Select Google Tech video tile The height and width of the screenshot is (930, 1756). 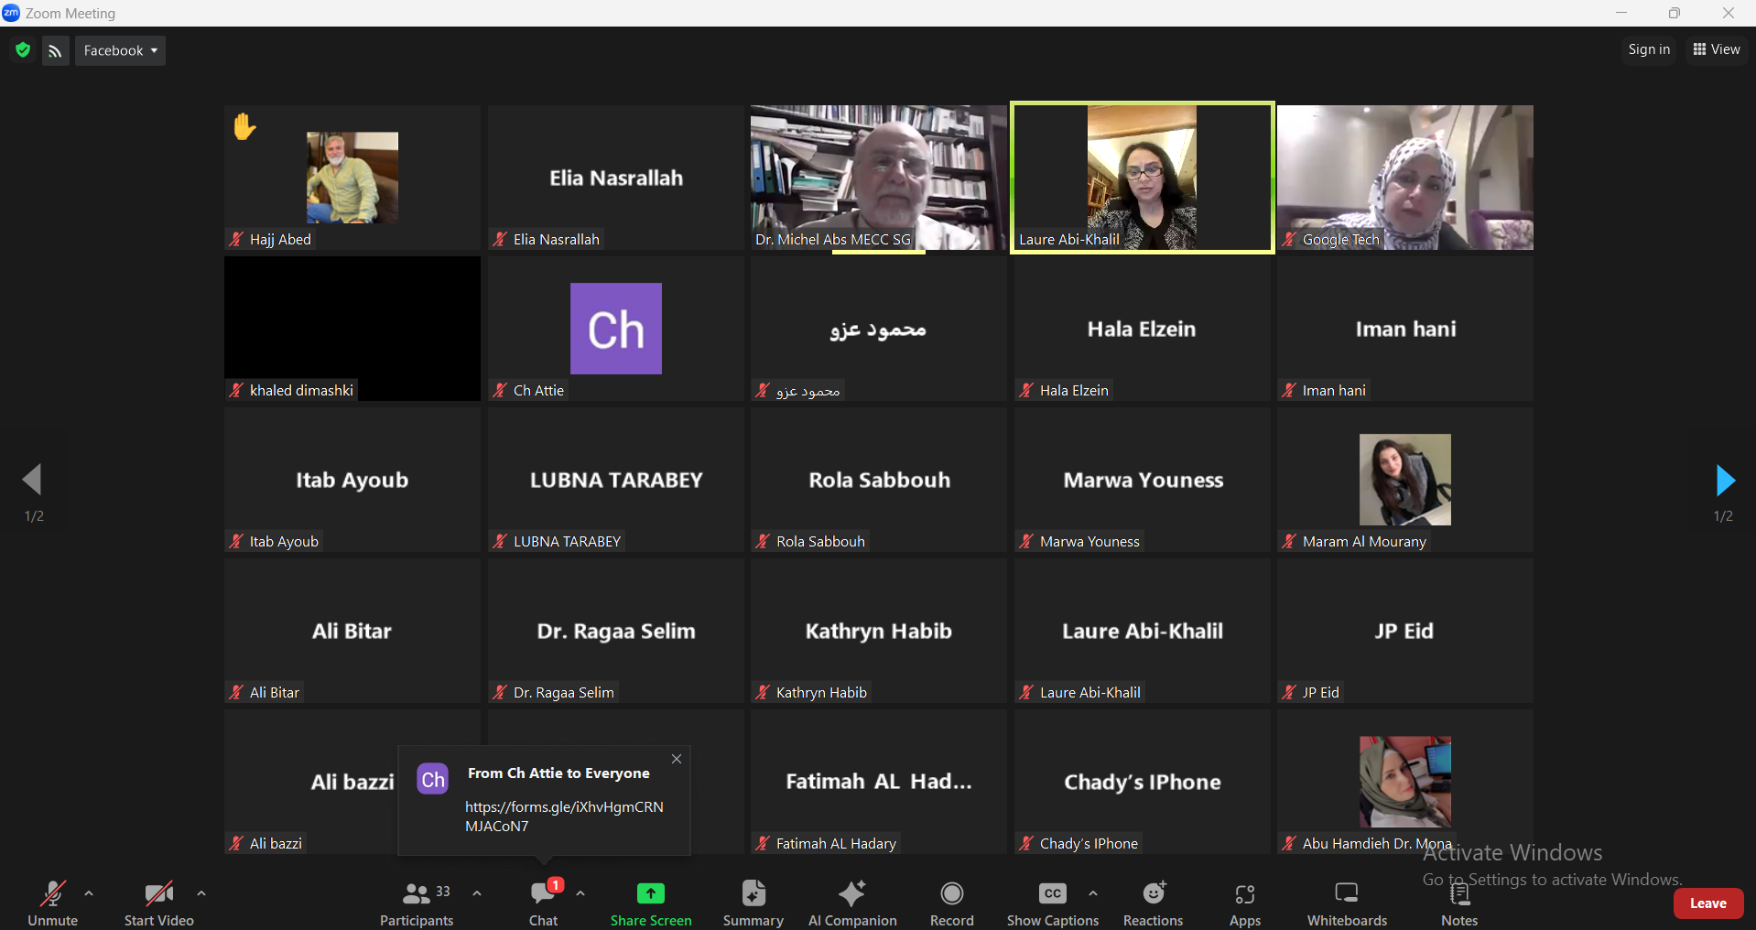pos(1405,178)
